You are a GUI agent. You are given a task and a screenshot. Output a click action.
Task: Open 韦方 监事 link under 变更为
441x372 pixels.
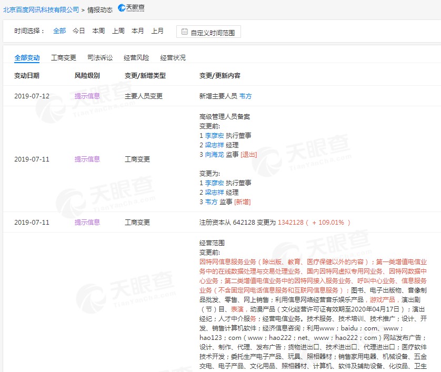coord(211,202)
